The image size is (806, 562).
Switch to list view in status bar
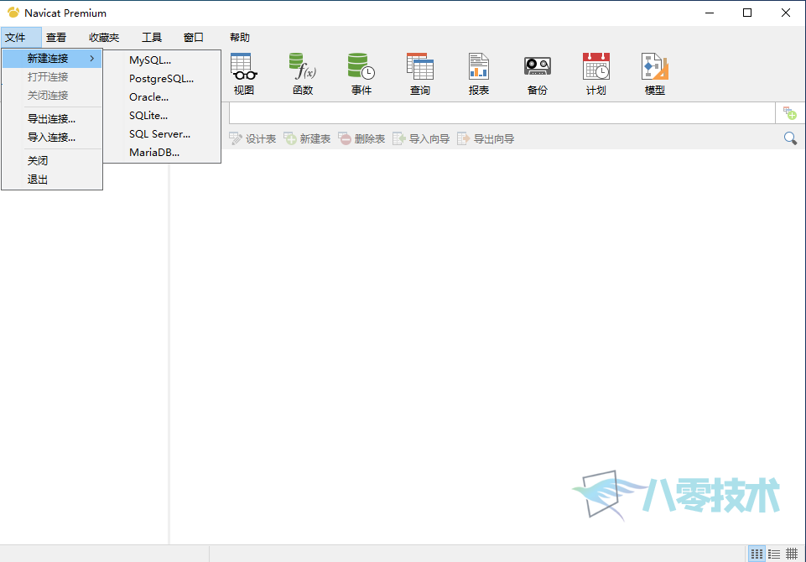[774, 554]
